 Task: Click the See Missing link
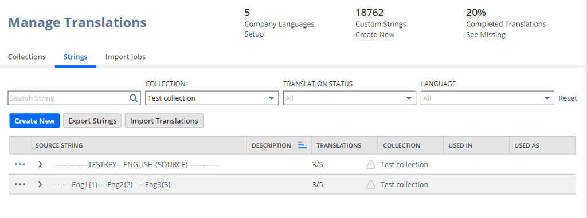pos(486,34)
